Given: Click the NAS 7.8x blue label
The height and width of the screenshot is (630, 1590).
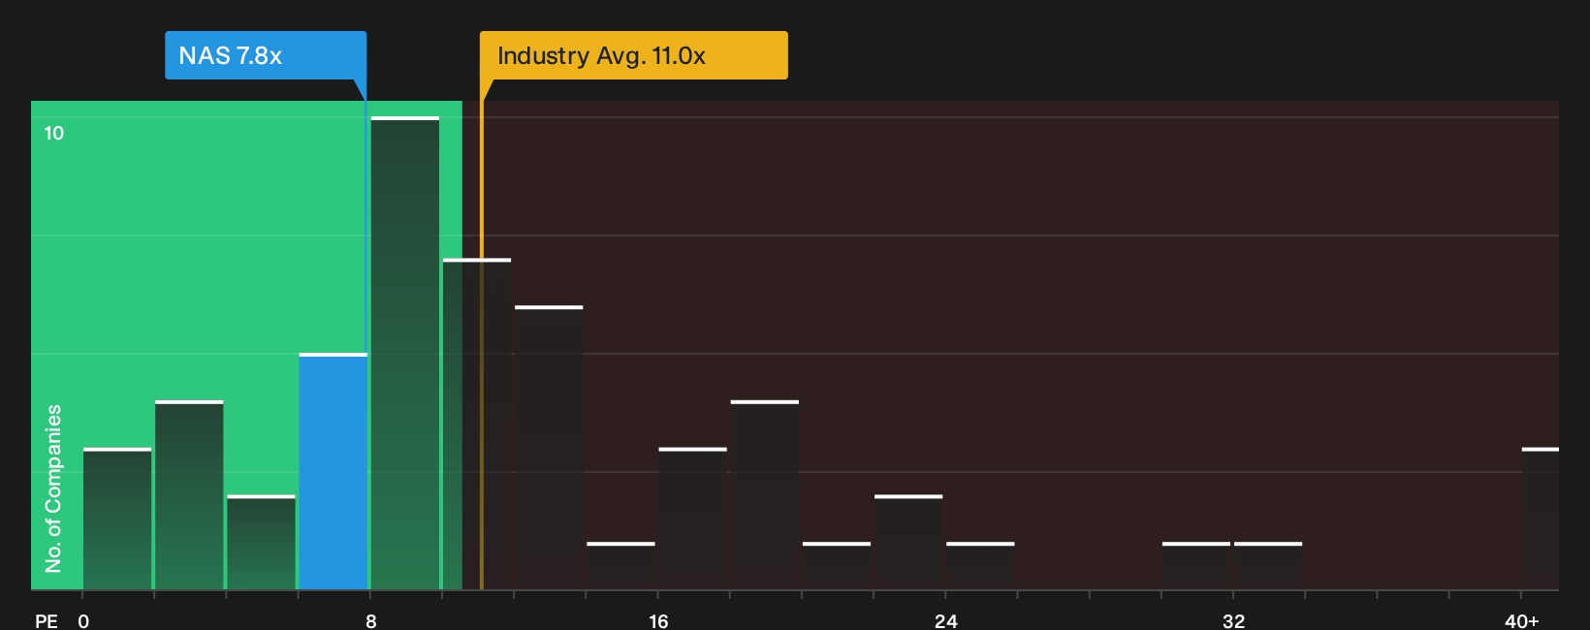Looking at the screenshot, I should pyautogui.click(x=266, y=55).
